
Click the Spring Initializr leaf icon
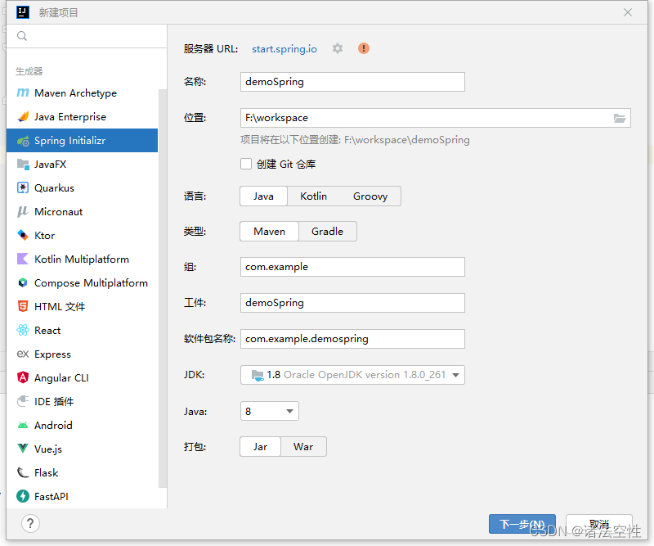(x=23, y=141)
